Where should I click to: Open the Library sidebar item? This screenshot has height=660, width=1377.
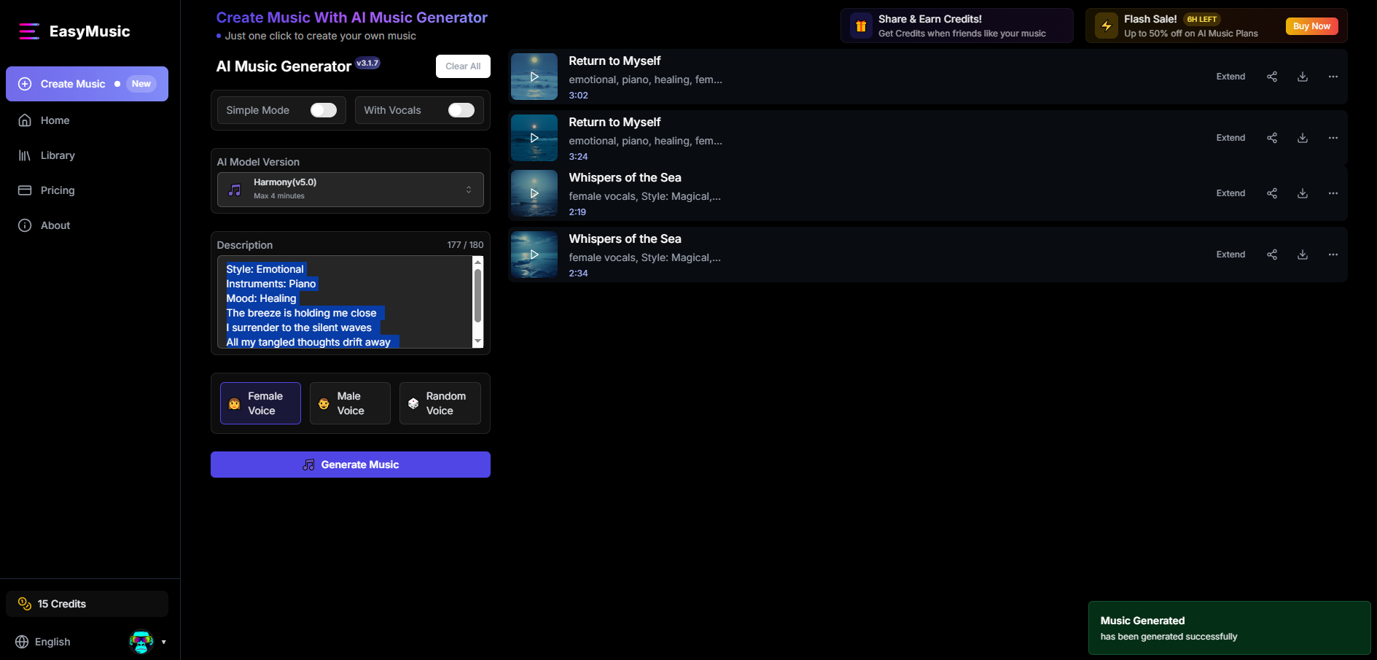click(x=87, y=155)
